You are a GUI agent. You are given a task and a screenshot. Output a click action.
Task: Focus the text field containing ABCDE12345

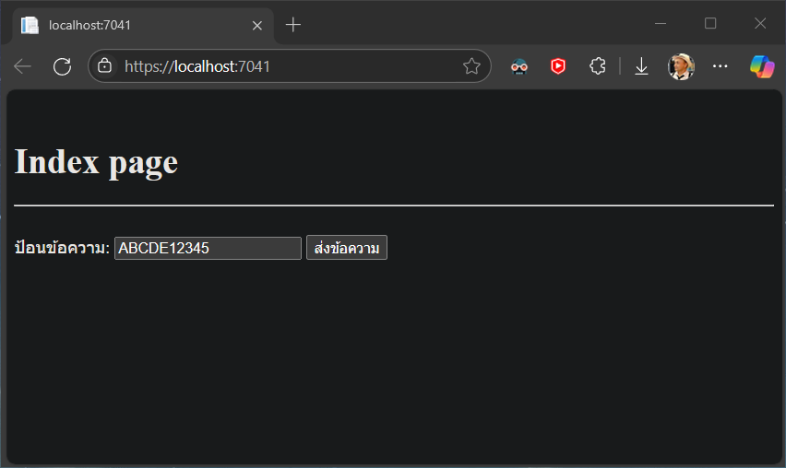click(x=208, y=248)
